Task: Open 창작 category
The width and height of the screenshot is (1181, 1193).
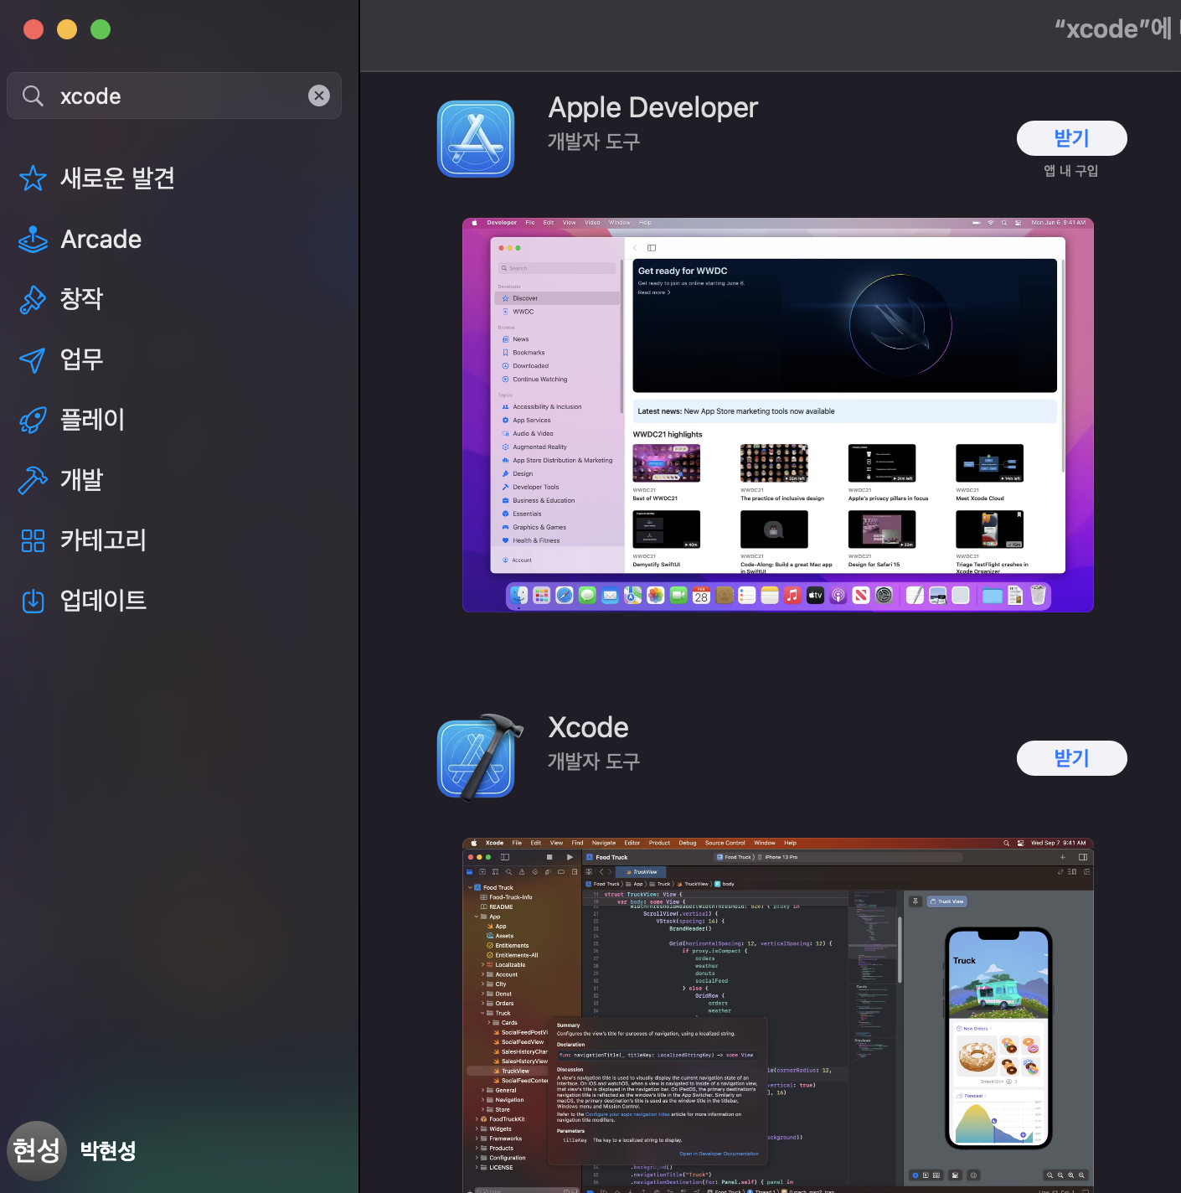Action: point(81,298)
